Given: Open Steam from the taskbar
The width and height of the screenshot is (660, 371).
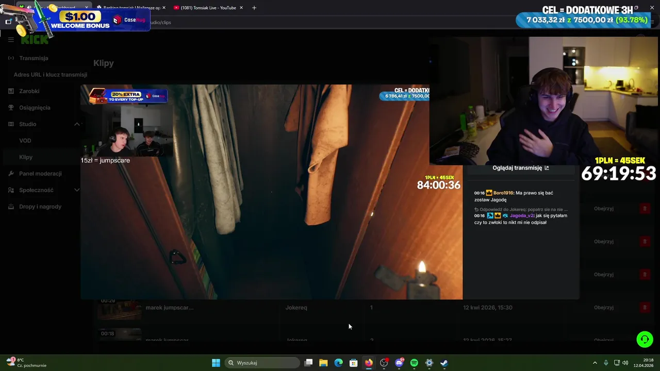Looking at the screenshot, I should pyautogui.click(x=444, y=363).
